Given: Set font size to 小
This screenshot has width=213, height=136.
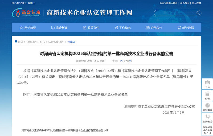Looking at the screenshot, I should (x=130, y=61).
